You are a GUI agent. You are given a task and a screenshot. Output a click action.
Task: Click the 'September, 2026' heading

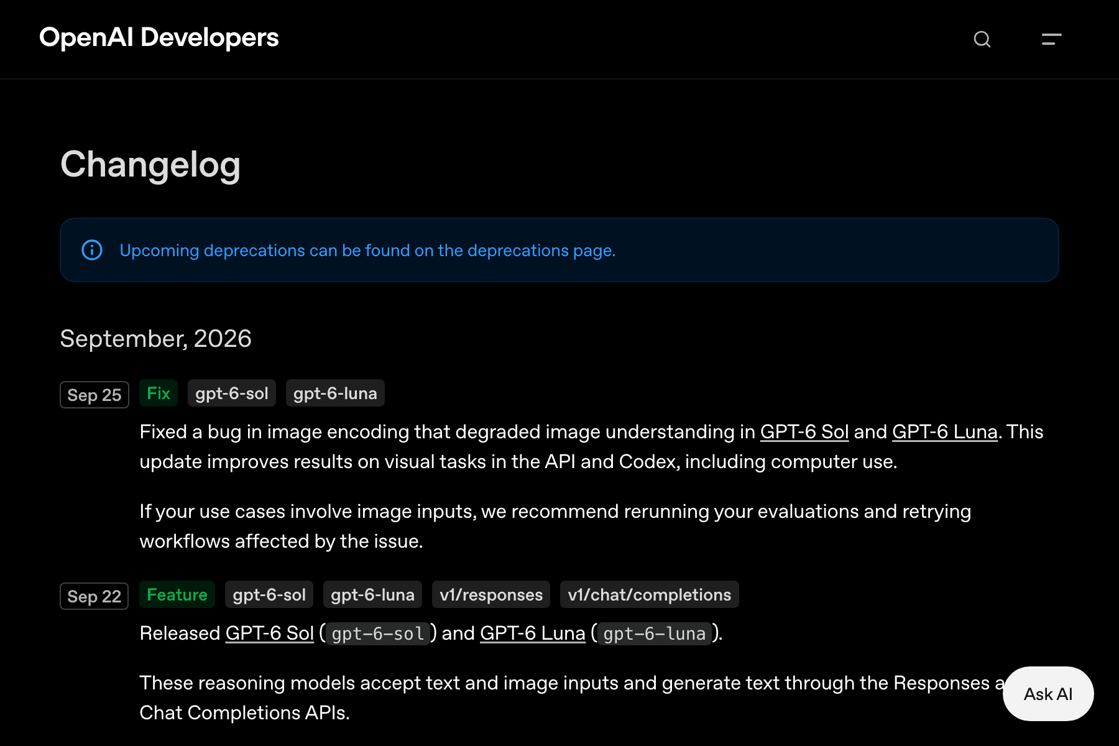[155, 338]
